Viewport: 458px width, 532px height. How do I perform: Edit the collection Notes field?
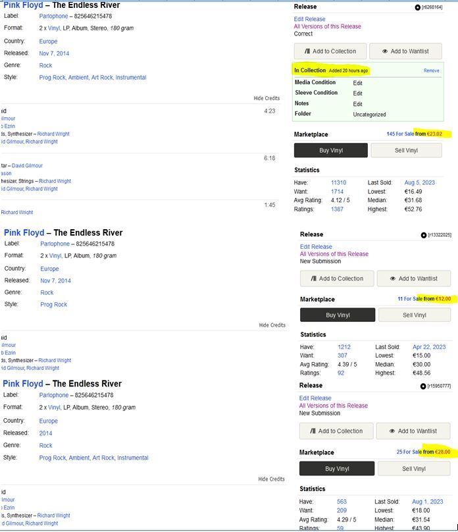click(357, 104)
